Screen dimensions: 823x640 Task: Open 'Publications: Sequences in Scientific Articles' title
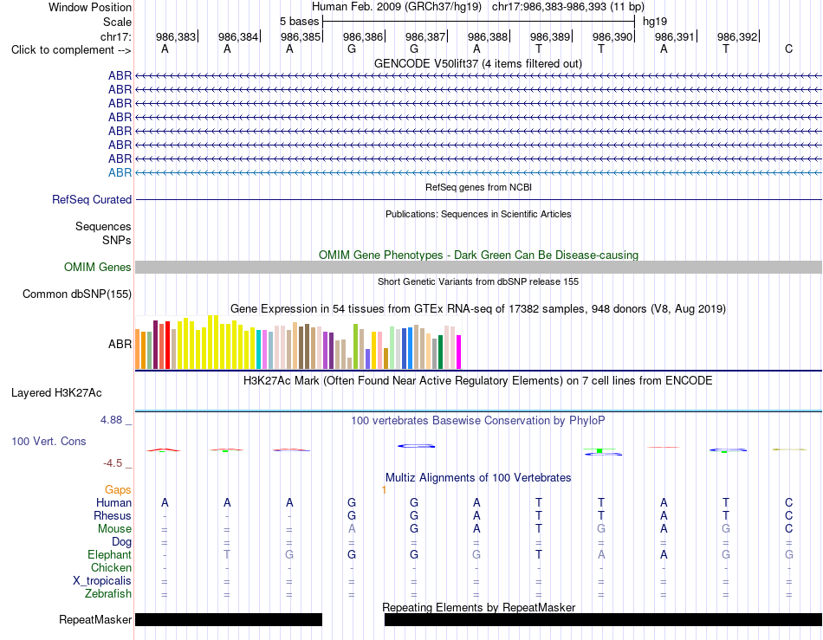(478, 214)
